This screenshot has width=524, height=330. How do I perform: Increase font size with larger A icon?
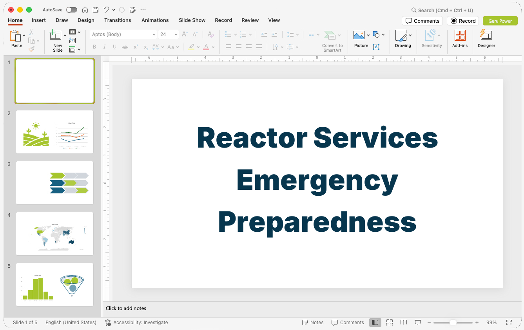[185, 34]
